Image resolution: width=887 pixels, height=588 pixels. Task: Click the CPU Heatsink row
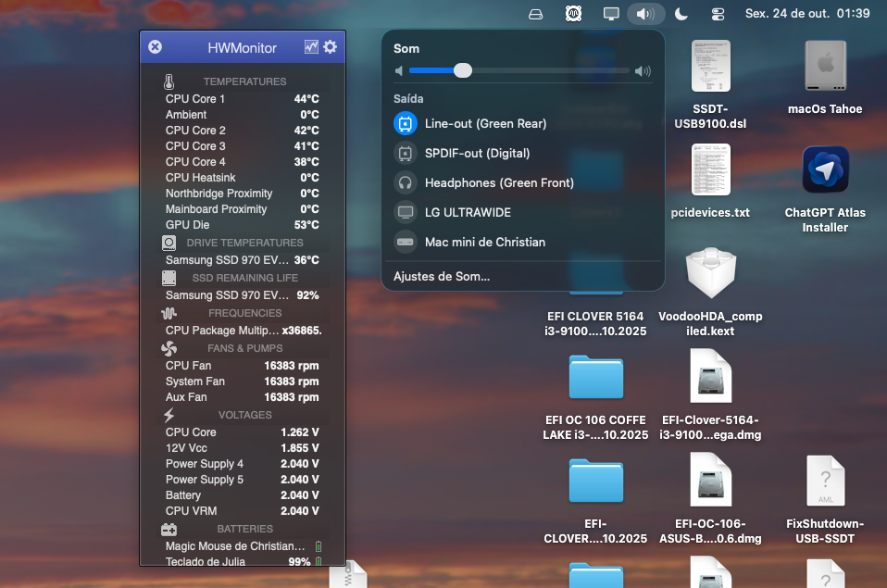pyautogui.click(x=242, y=178)
